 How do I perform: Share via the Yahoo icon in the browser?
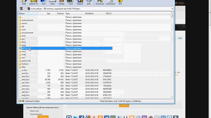coord(144,117)
